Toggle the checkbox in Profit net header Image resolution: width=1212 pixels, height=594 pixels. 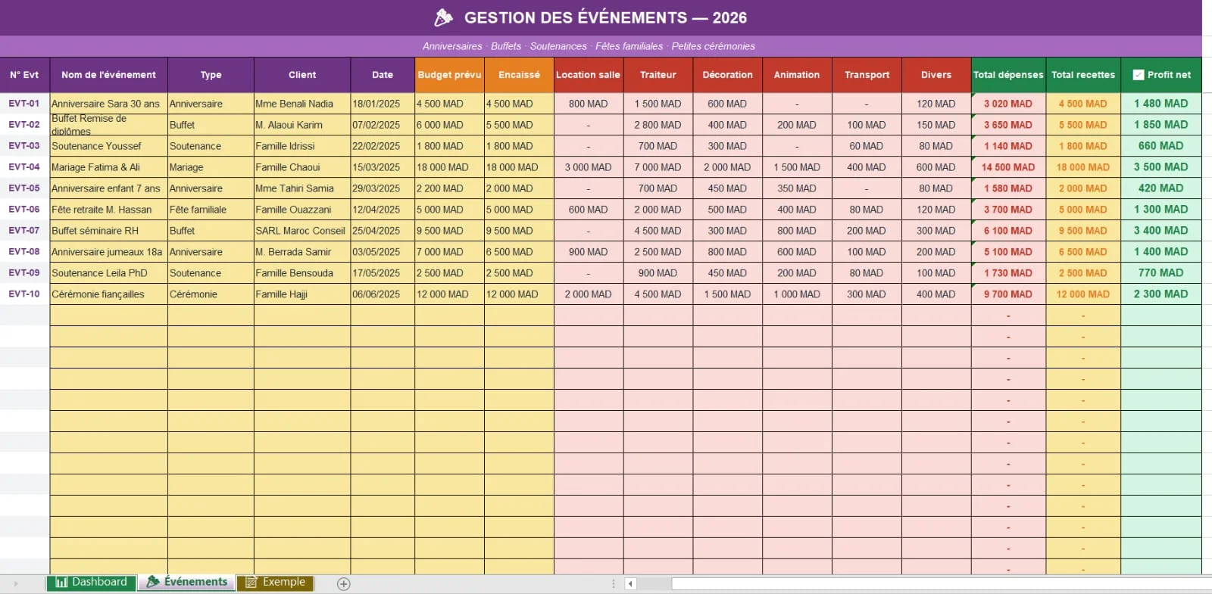coord(1138,75)
